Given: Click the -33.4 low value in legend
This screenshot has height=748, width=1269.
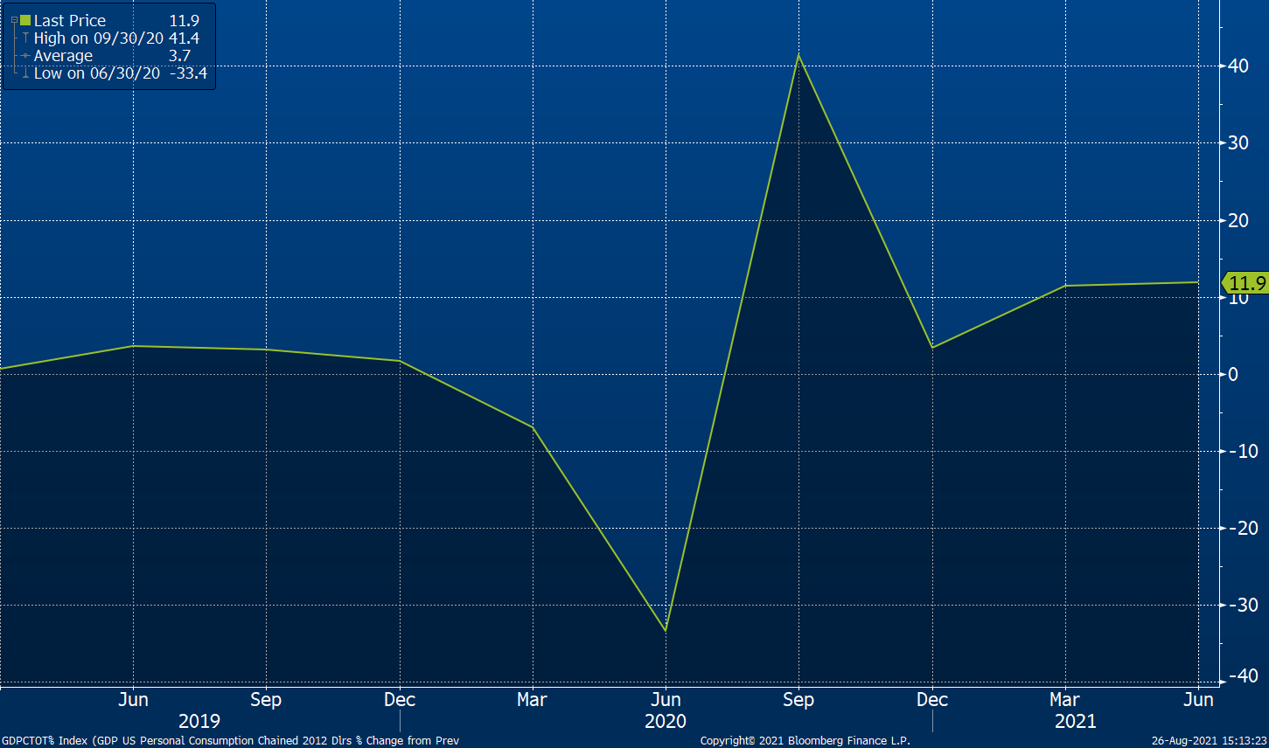Looking at the screenshot, I should coord(188,73).
